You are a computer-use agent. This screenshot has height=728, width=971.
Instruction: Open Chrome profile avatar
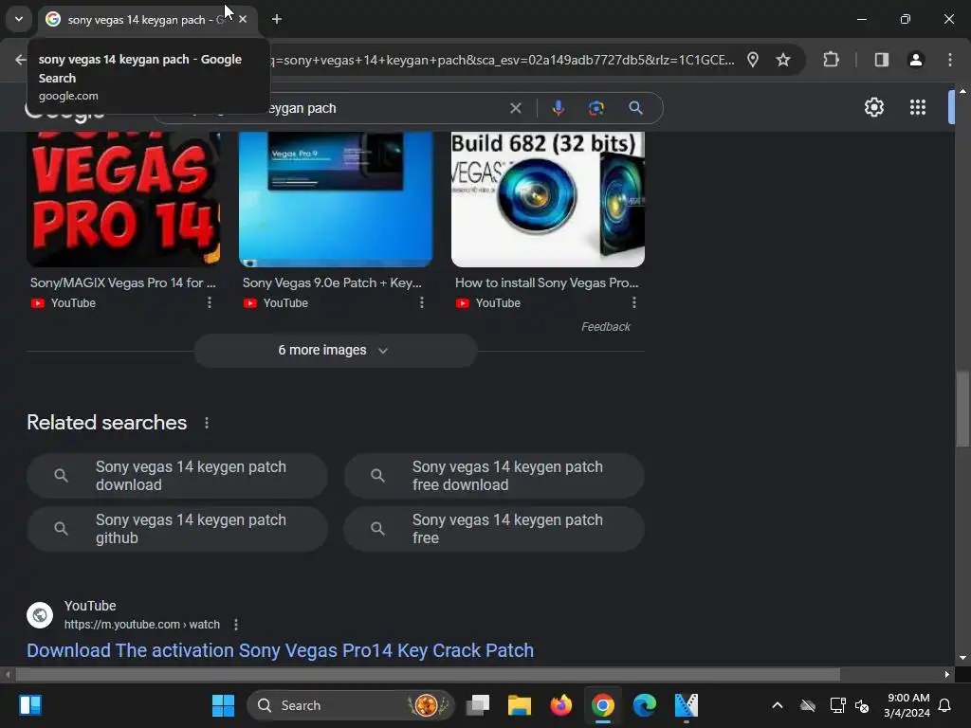pos(915,60)
